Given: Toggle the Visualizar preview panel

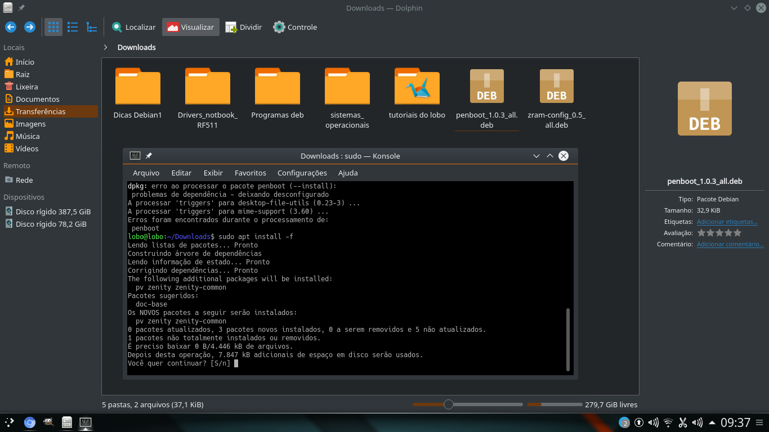Looking at the screenshot, I should point(190,26).
